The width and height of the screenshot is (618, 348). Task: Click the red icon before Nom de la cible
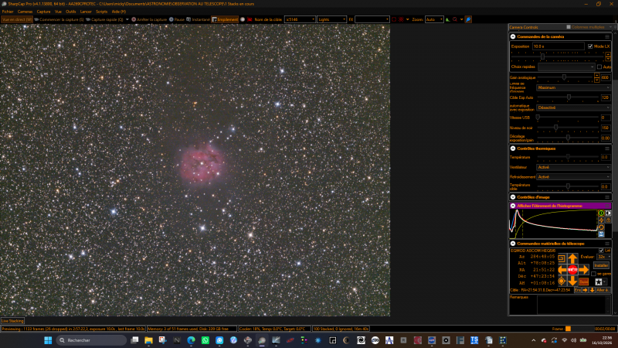click(250, 19)
